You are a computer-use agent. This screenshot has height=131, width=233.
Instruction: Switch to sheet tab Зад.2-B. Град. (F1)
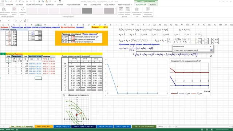(105, 126)
